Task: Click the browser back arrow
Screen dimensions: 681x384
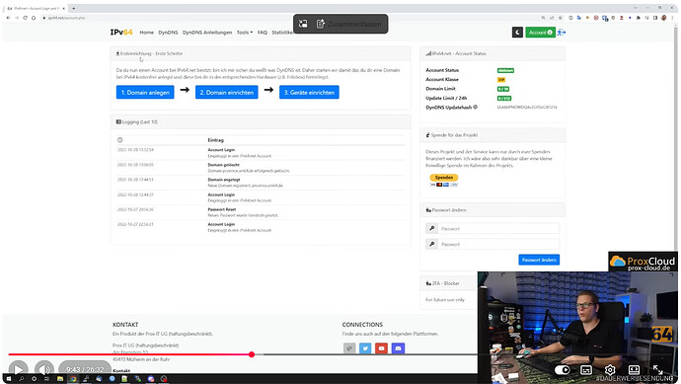Action: pos(8,18)
